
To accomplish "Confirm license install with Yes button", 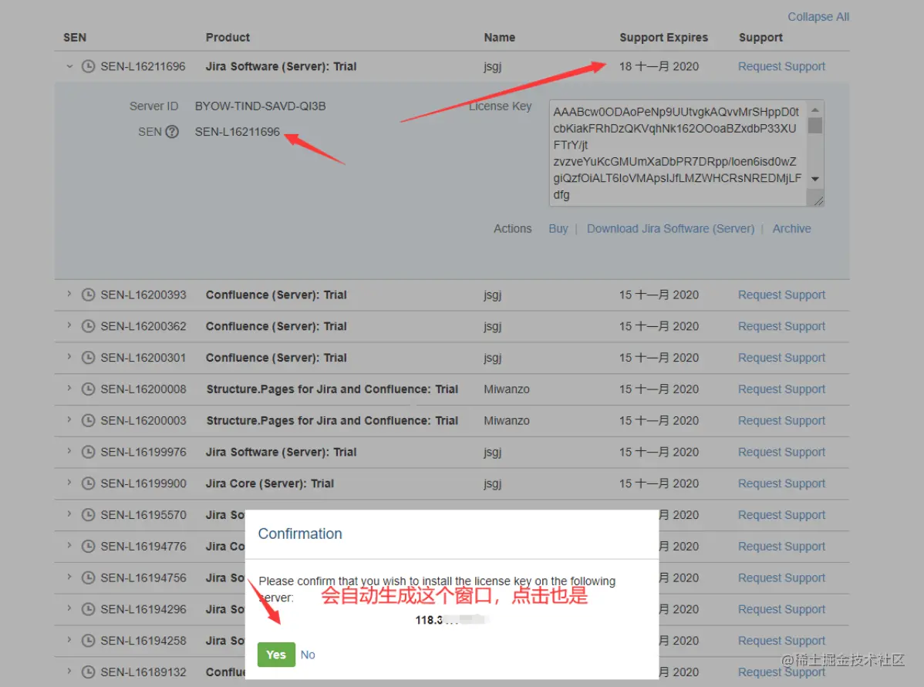I will (x=276, y=655).
